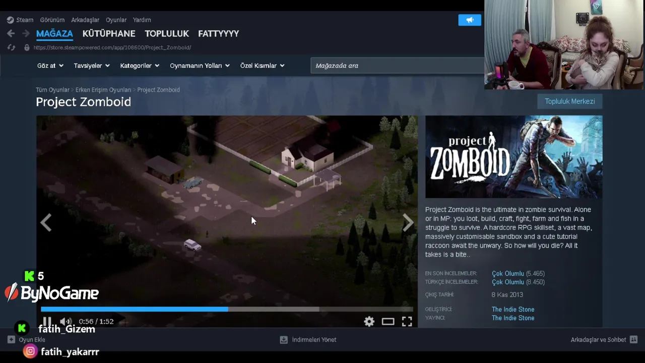Screen dimensions: 645x363
Task: Open publisher The Indie Stone link
Action: [513, 318]
